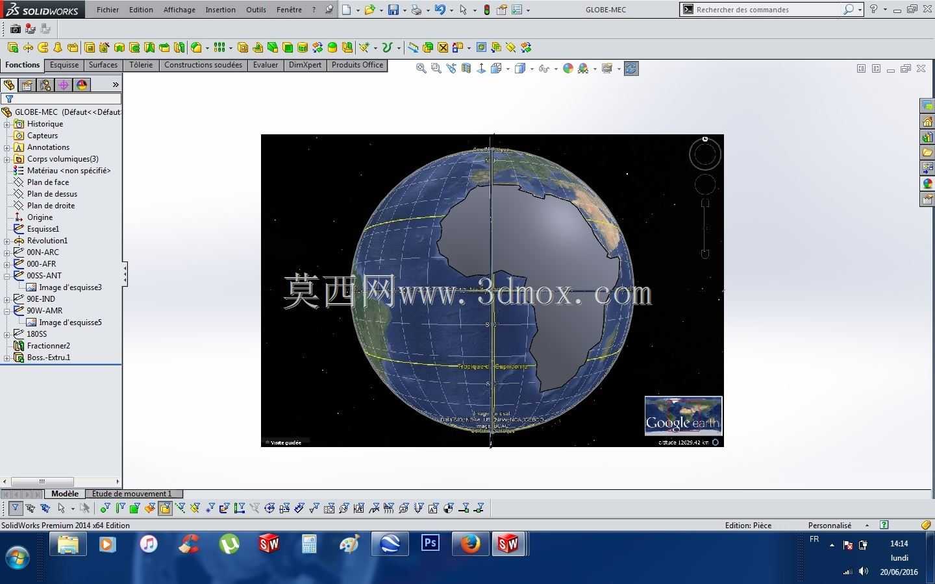The height and width of the screenshot is (584, 935).
Task: Toggle the Filter Vertices selection filter
Action: pyautogui.click(x=105, y=508)
